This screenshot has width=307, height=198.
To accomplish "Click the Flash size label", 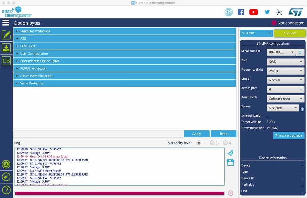I will click(247, 184).
